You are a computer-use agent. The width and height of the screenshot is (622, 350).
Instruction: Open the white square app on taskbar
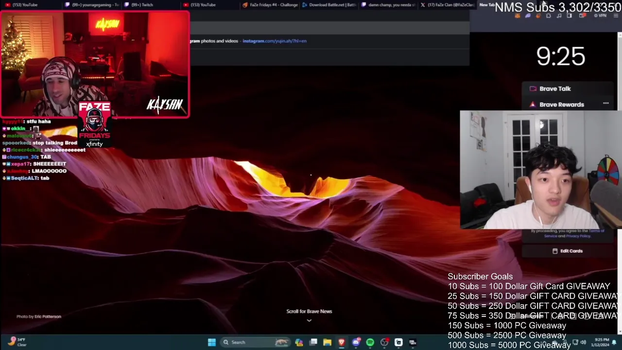point(398,342)
